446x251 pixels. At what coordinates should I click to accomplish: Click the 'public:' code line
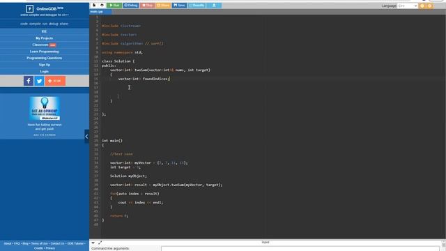pyautogui.click(x=109, y=66)
